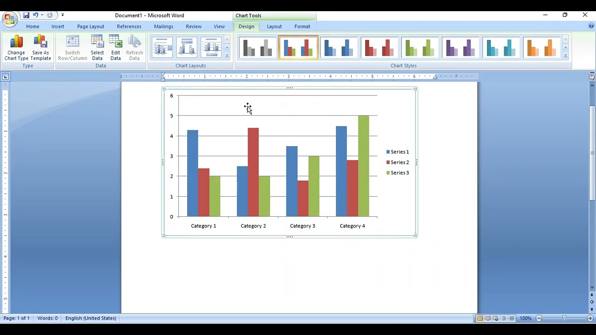Open Select Data dialog
The width and height of the screenshot is (596, 335).
[97, 47]
